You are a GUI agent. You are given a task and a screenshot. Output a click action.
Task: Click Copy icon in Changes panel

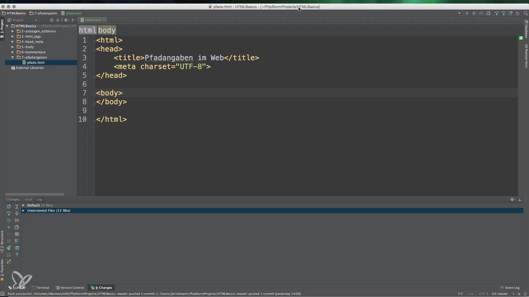point(17,227)
